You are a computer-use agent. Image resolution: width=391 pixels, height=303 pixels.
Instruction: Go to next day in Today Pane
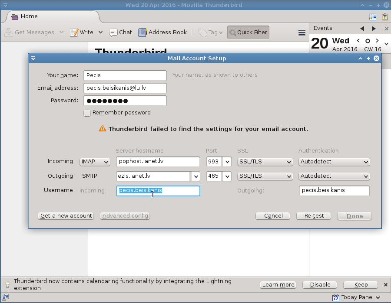[x=377, y=41]
